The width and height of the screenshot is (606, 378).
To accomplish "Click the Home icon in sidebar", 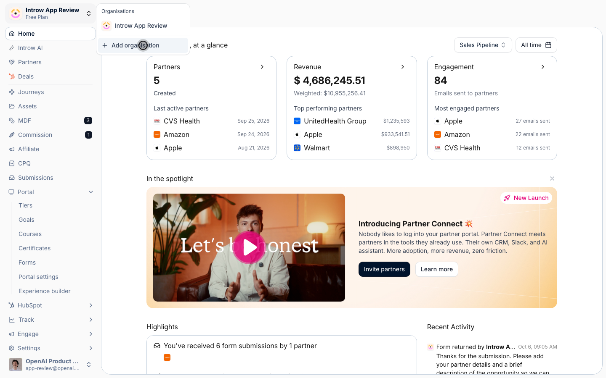I will pos(12,34).
